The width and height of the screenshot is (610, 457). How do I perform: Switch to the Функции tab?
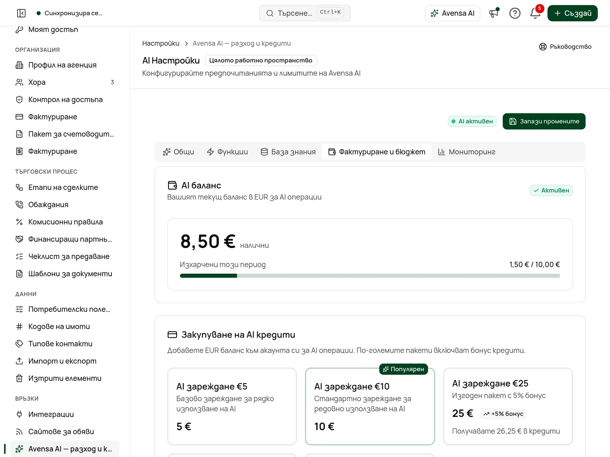tap(227, 152)
